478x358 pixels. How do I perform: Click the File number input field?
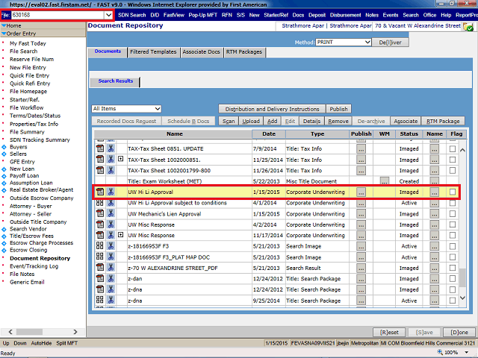58,15
